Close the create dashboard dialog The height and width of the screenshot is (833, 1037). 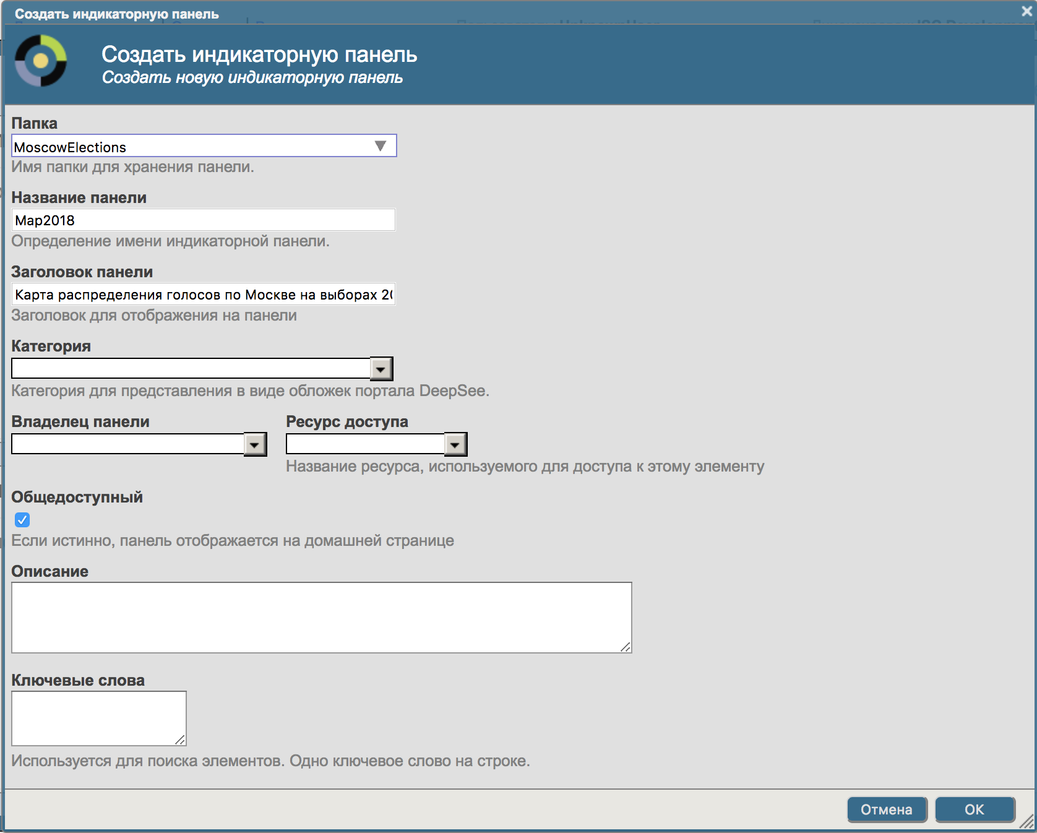tap(1026, 11)
